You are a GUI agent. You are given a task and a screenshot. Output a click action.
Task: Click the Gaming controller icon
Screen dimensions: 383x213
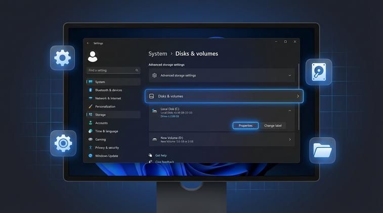pyautogui.click(x=91, y=139)
